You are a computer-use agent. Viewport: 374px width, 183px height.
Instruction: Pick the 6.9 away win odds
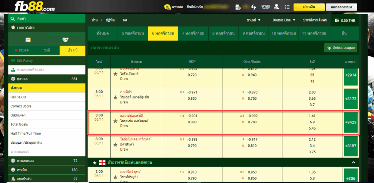pyautogui.click(x=312, y=122)
